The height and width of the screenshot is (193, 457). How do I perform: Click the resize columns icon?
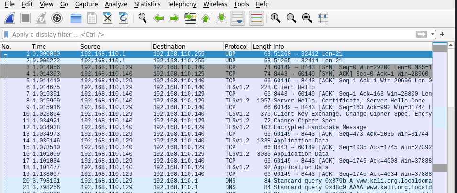[x=323, y=19]
